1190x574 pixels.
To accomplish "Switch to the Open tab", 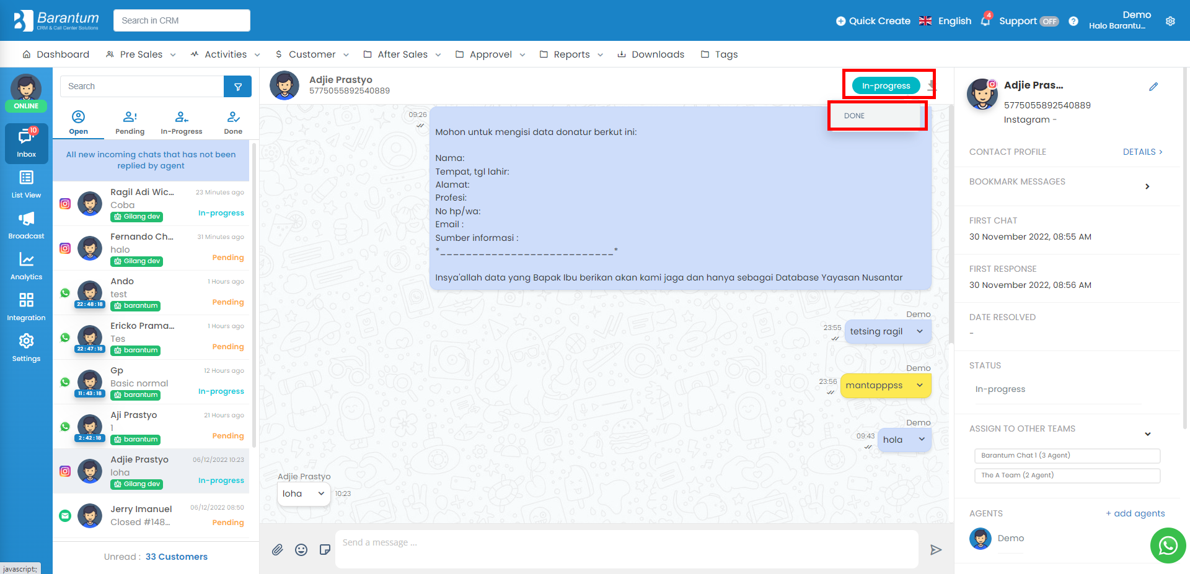I will [x=78, y=123].
